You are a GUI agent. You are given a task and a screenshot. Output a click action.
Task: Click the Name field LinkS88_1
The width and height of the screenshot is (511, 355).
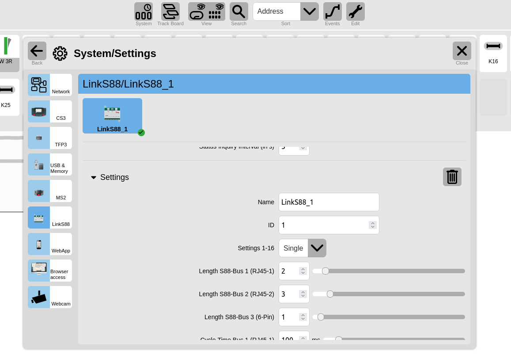(x=329, y=202)
